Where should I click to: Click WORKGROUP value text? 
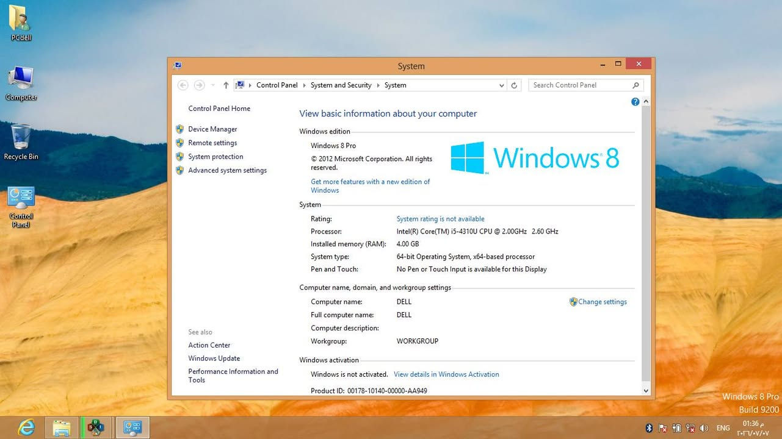pyautogui.click(x=418, y=341)
